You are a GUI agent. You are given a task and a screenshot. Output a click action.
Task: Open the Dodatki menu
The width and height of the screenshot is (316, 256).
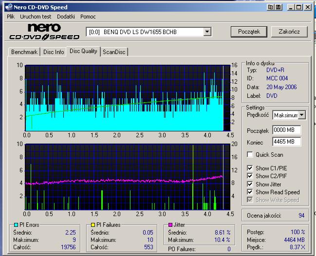[66, 17]
